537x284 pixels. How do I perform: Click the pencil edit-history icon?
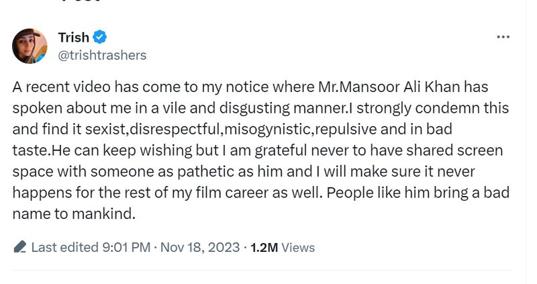click(x=19, y=247)
